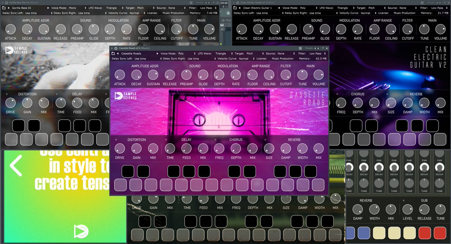
Task: Click the folder icon in Cassette Roads window
Action: pos(113,53)
